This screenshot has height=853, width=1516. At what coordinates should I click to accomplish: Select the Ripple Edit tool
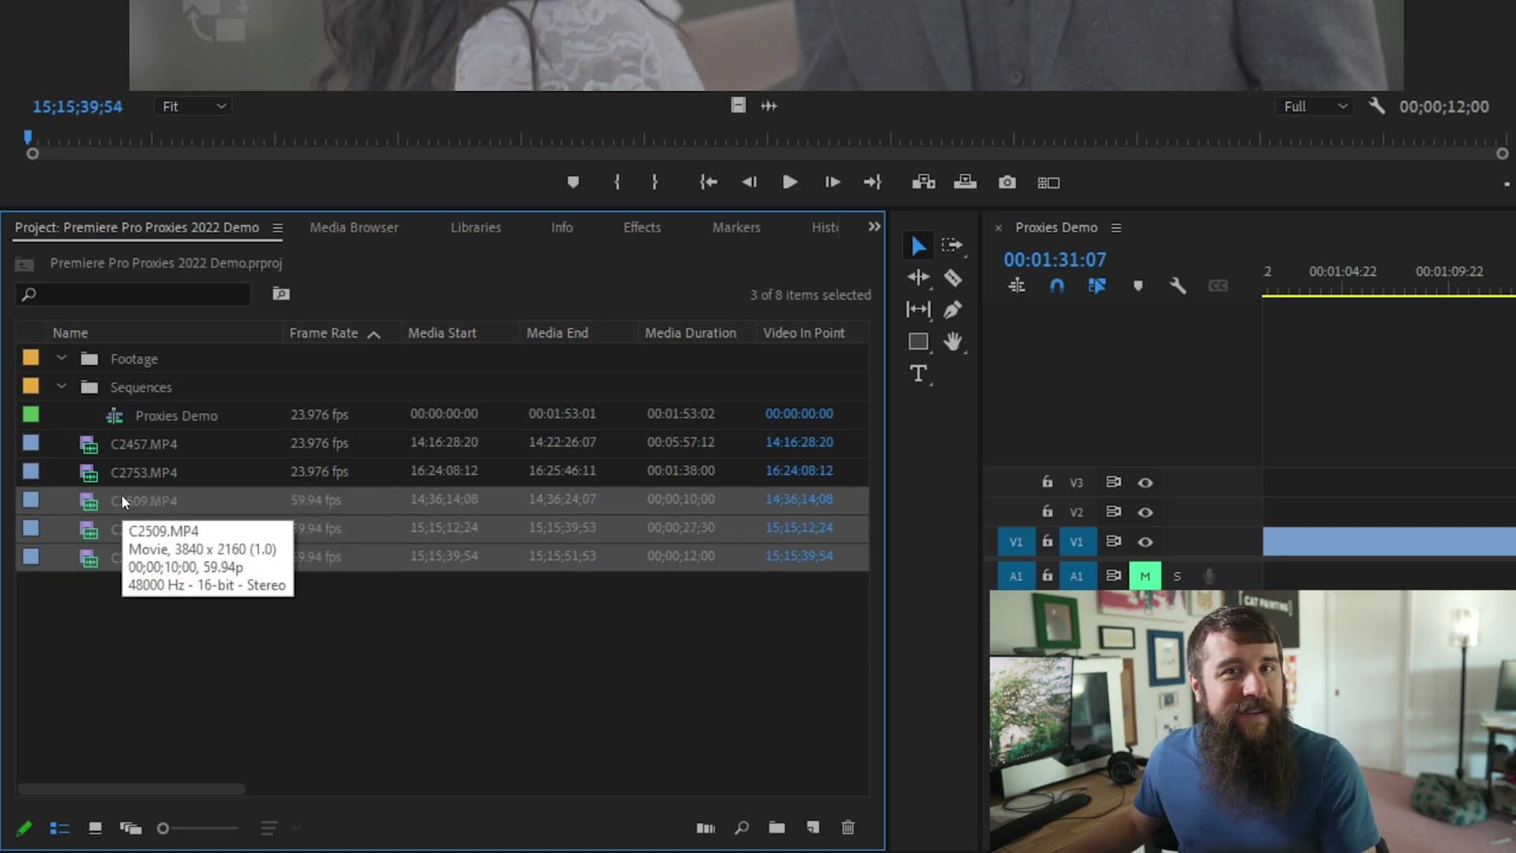[918, 277]
